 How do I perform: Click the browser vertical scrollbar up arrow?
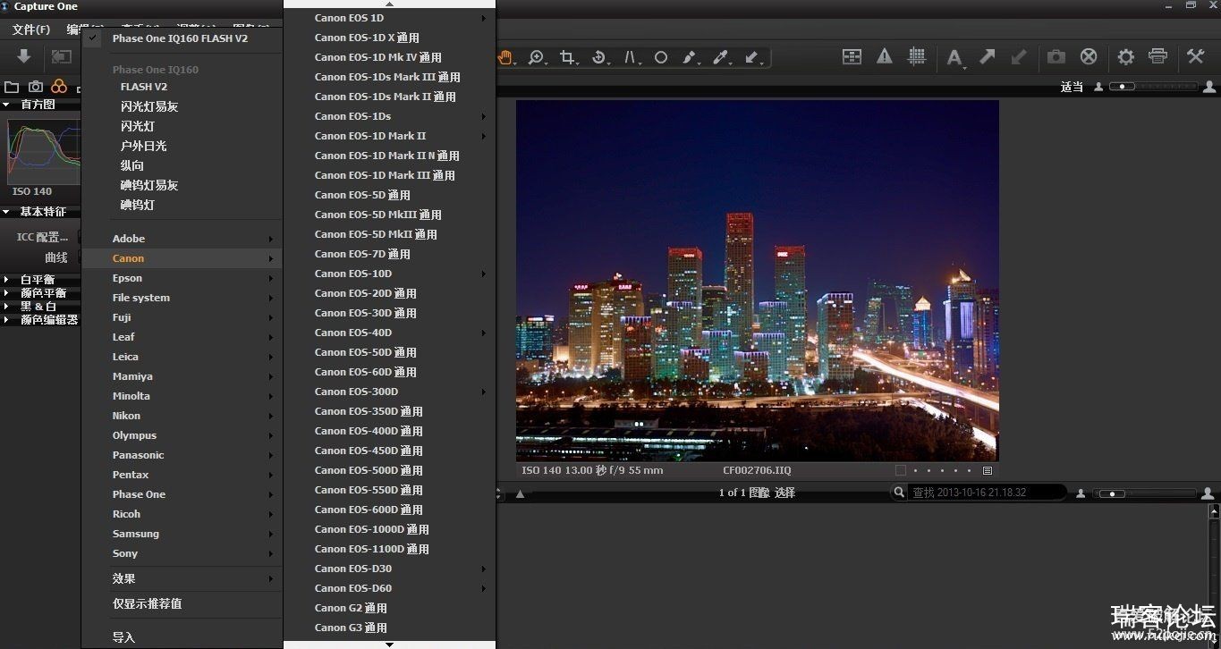(1214, 512)
